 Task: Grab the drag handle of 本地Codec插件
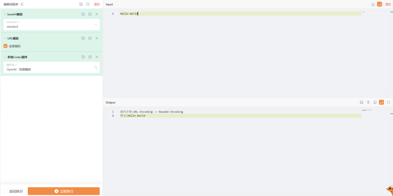click(5, 57)
